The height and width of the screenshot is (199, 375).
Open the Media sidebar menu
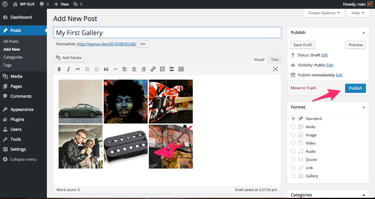[23, 76]
